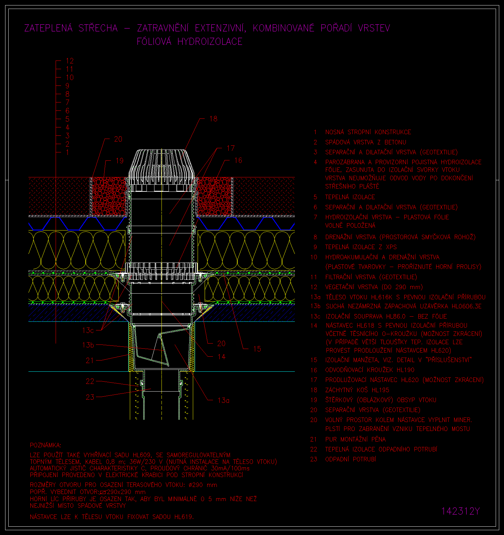This screenshot has height=535, width=504.
Task: Click '(PLASTOVÉ TVAROVKY – PROŘÍZNUTÉ HORNÍ PROLISY)'
Action: coord(403,267)
